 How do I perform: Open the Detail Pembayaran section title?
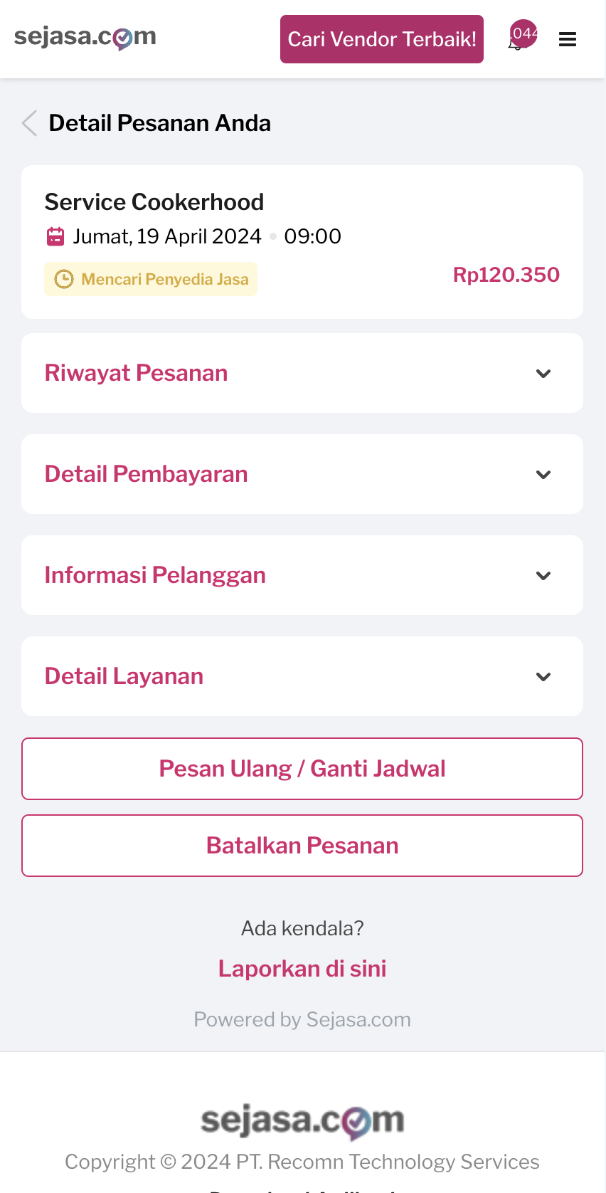(147, 474)
